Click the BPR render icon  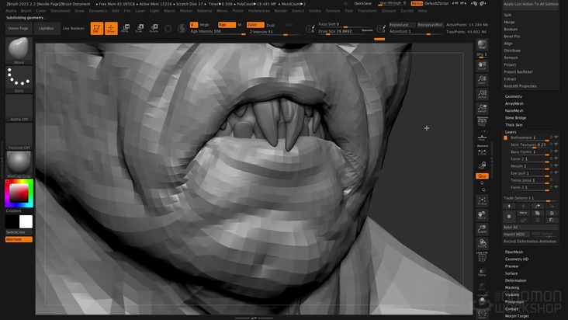(482, 45)
